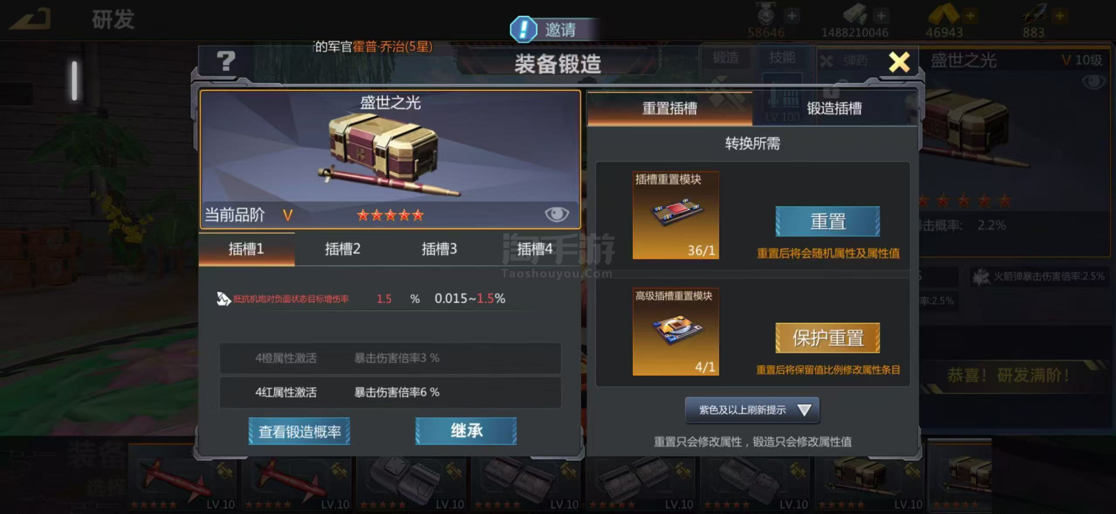Viewport: 1116px width, 514px height.
Task: Open the 紫色及以上刷新提示 dropdown
Action: [752, 410]
